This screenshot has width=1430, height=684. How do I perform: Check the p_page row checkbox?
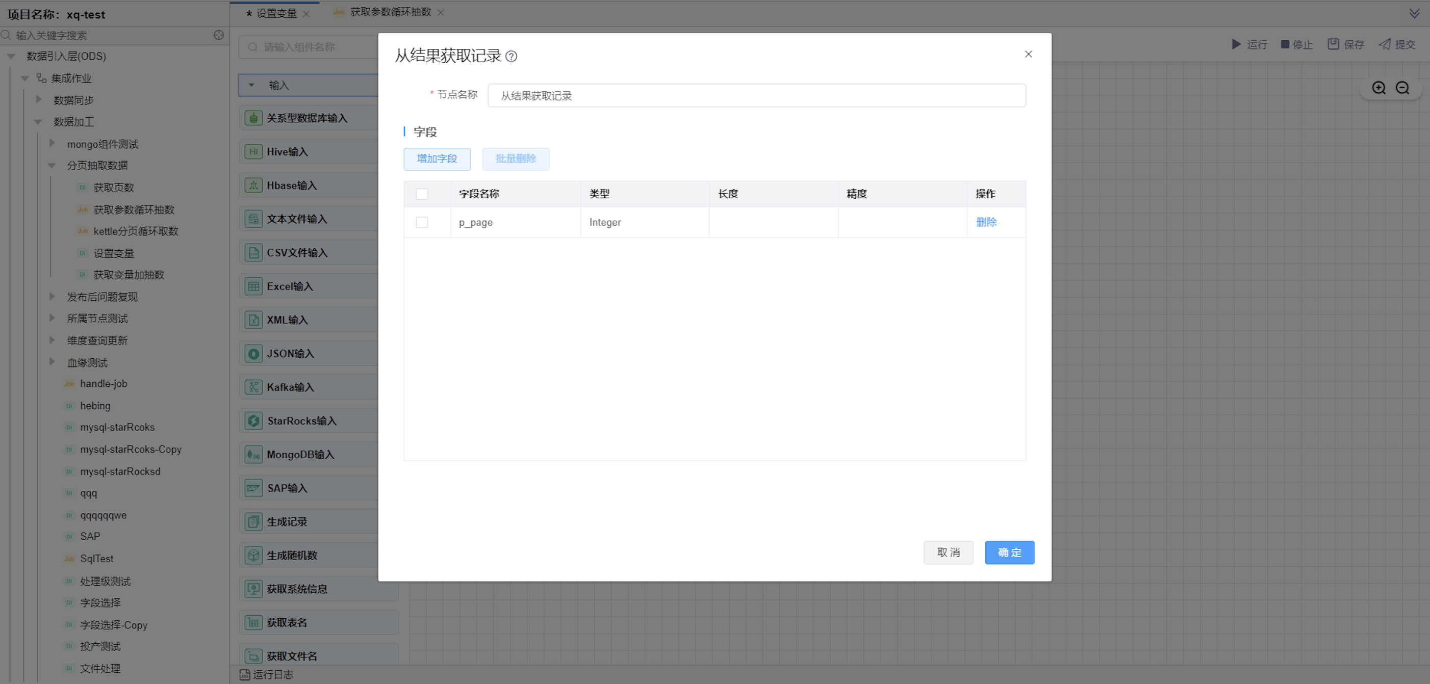pos(422,222)
